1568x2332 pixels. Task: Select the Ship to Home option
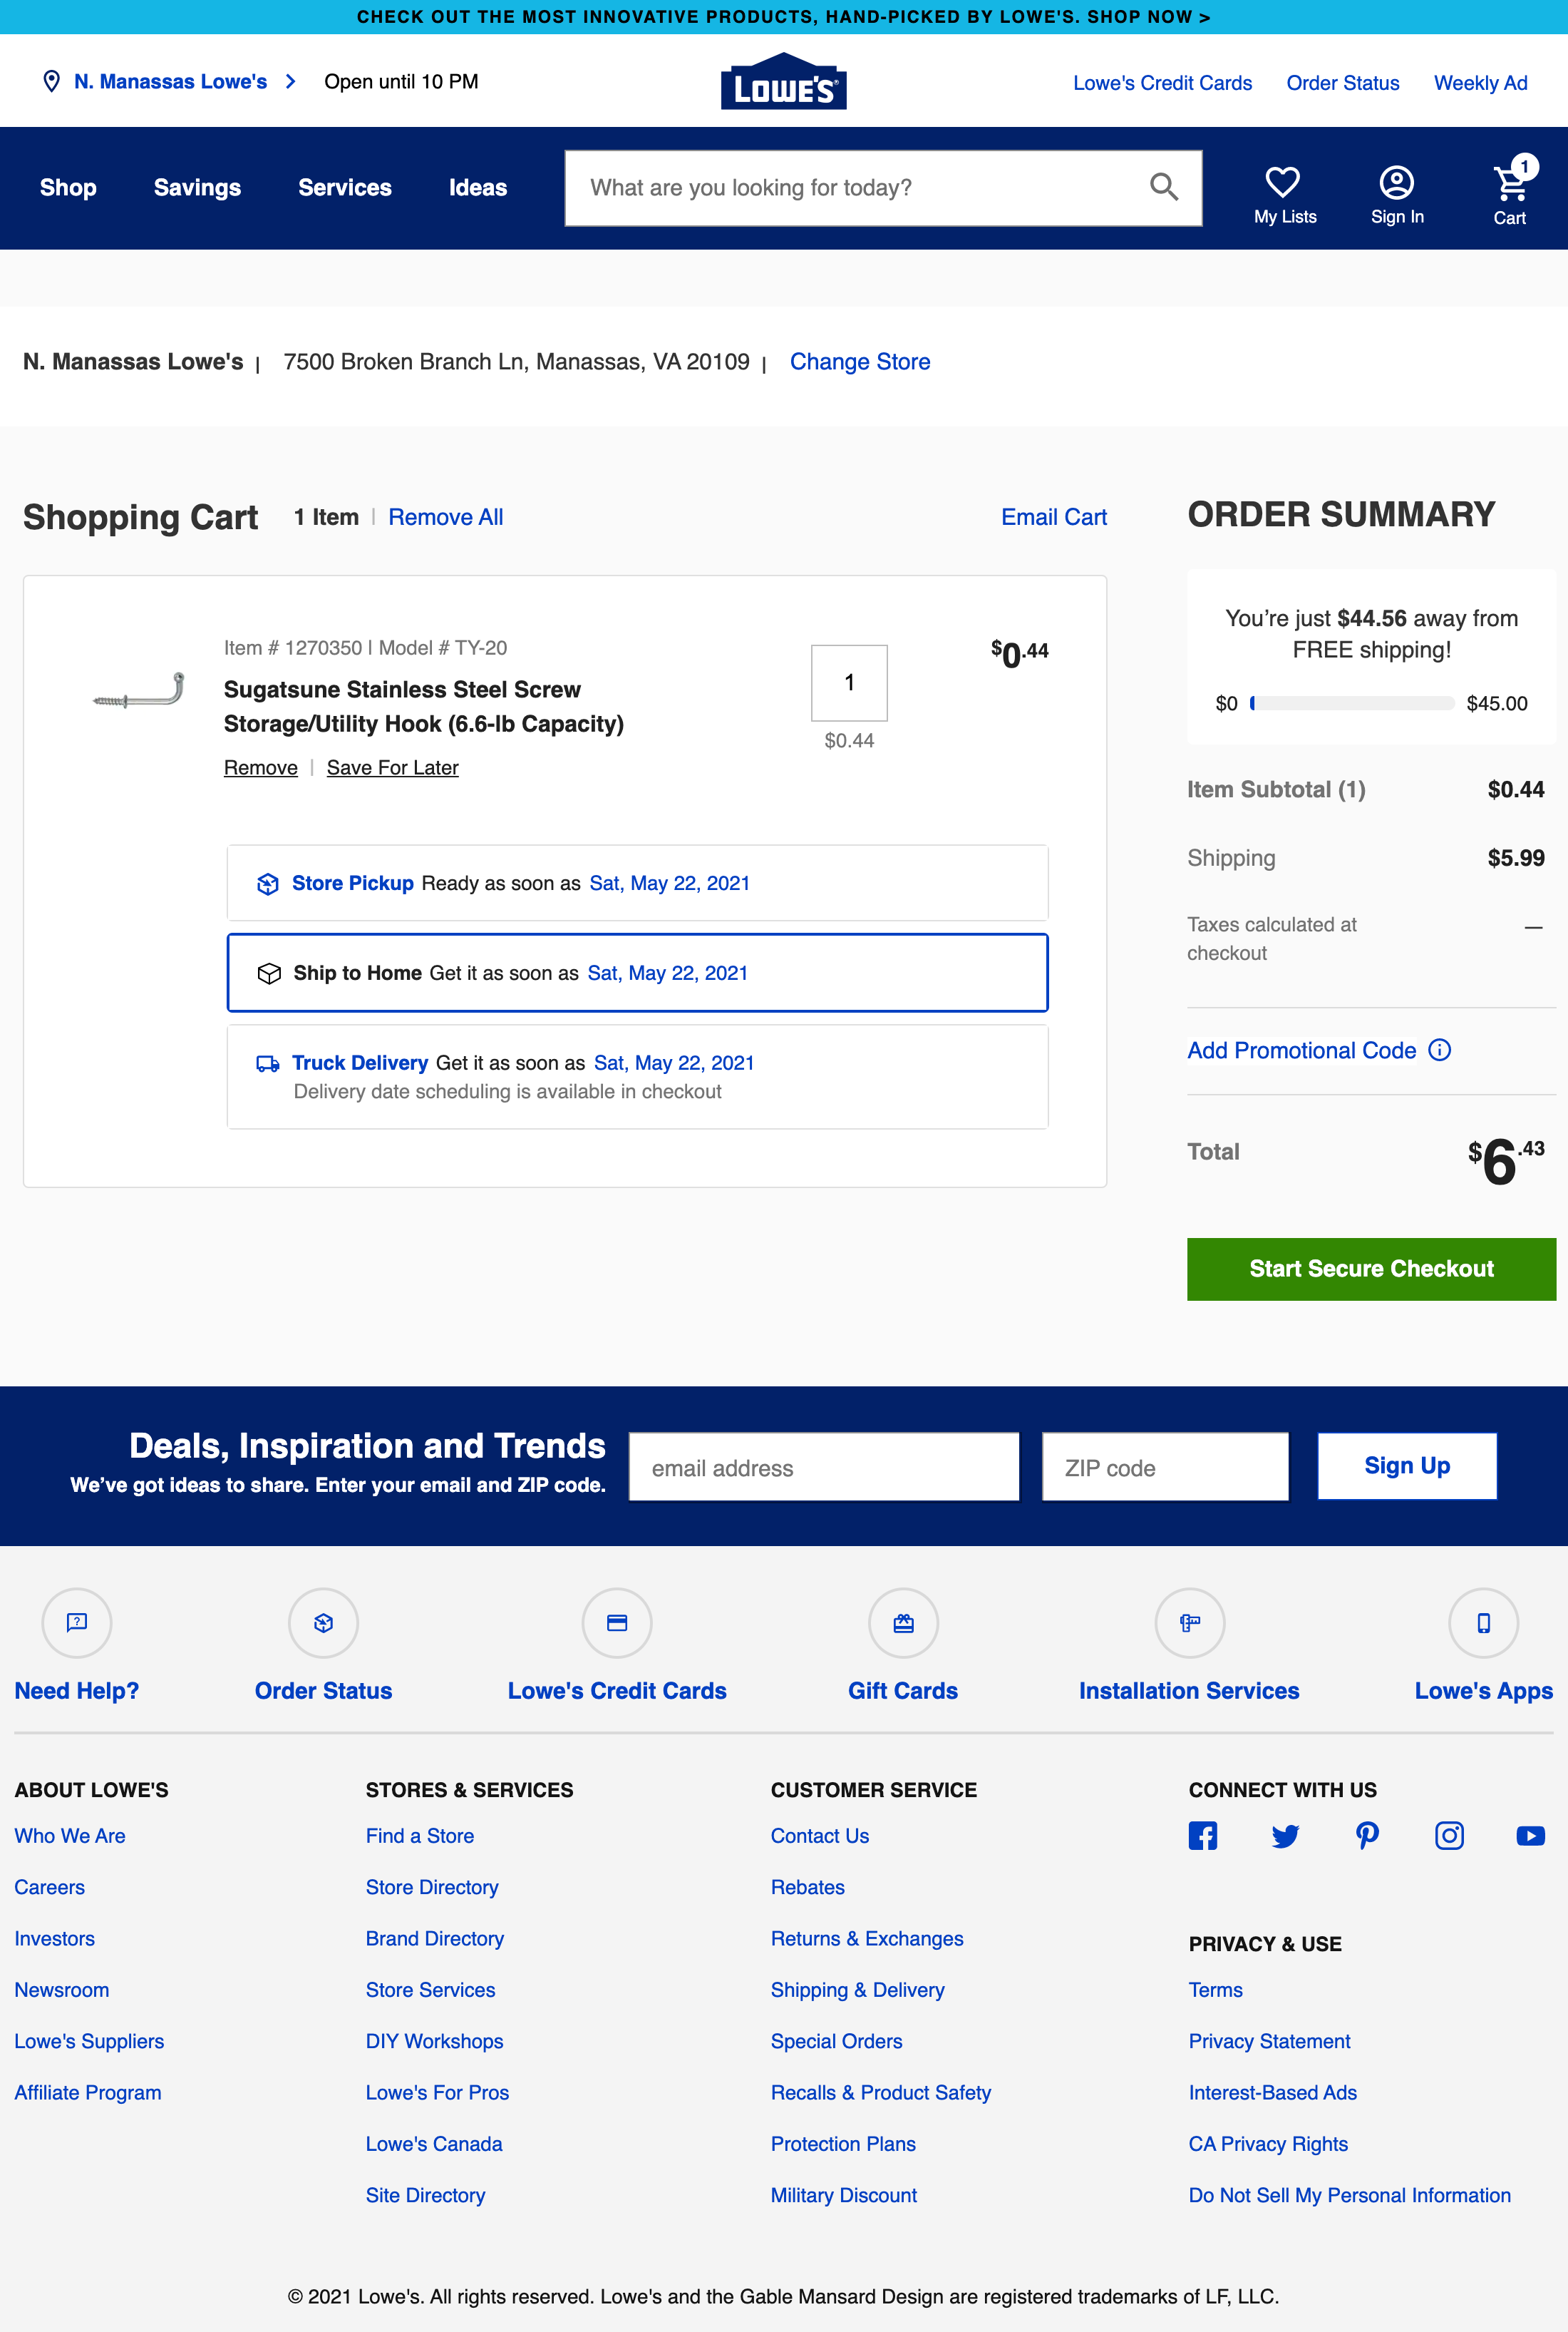point(637,971)
